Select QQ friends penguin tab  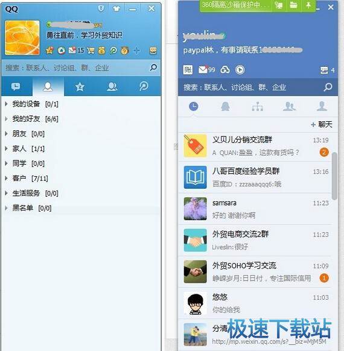pos(225,106)
